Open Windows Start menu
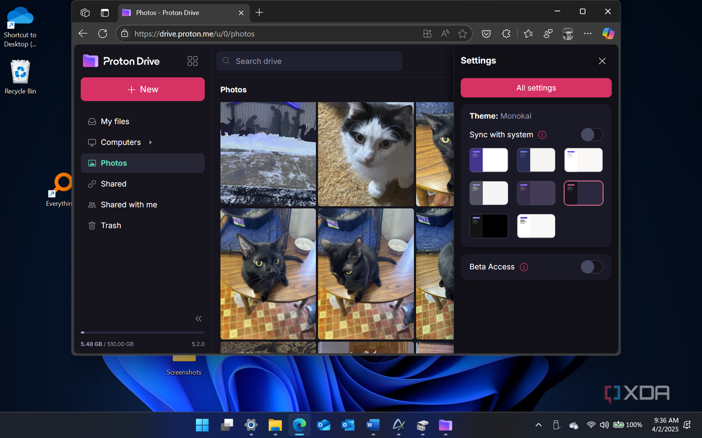Screen dimensions: 702x438 click(x=202, y=425)
